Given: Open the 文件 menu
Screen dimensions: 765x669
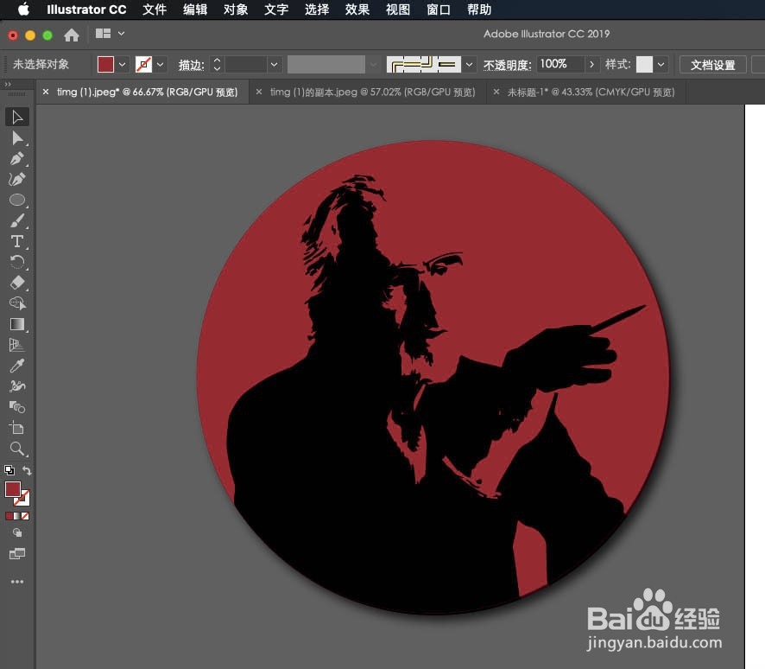Looking at the screenshot, I should [x=155, y=10].
